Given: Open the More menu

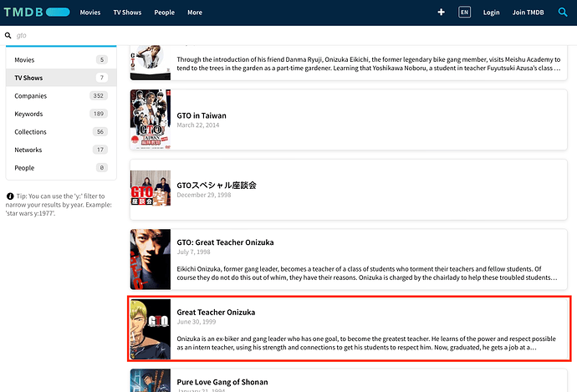Looking at the screenshot, I should point(195,13).
